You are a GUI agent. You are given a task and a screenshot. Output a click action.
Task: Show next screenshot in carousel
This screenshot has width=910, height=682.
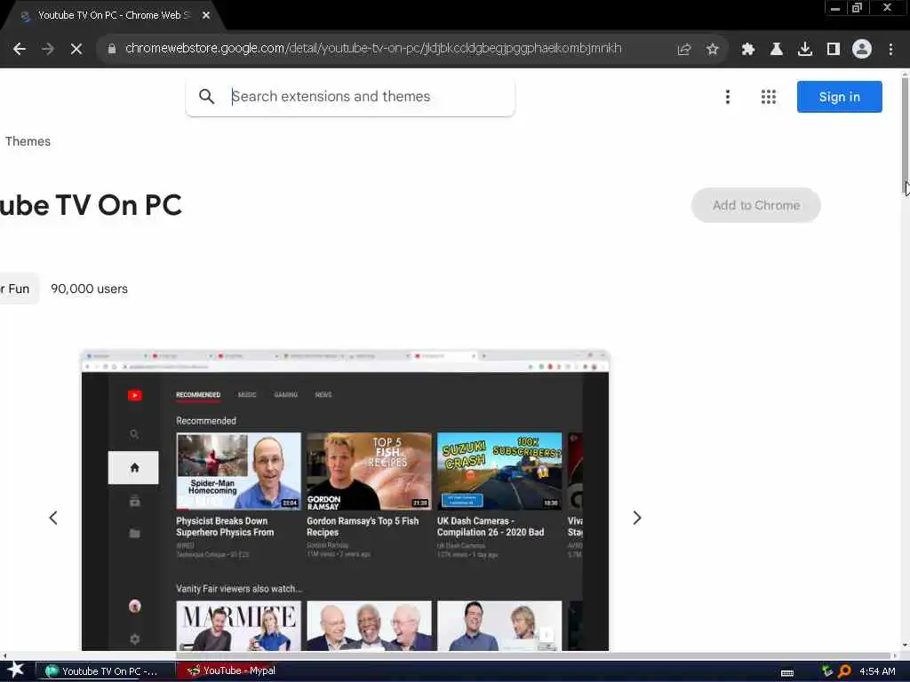click(636, 518)
